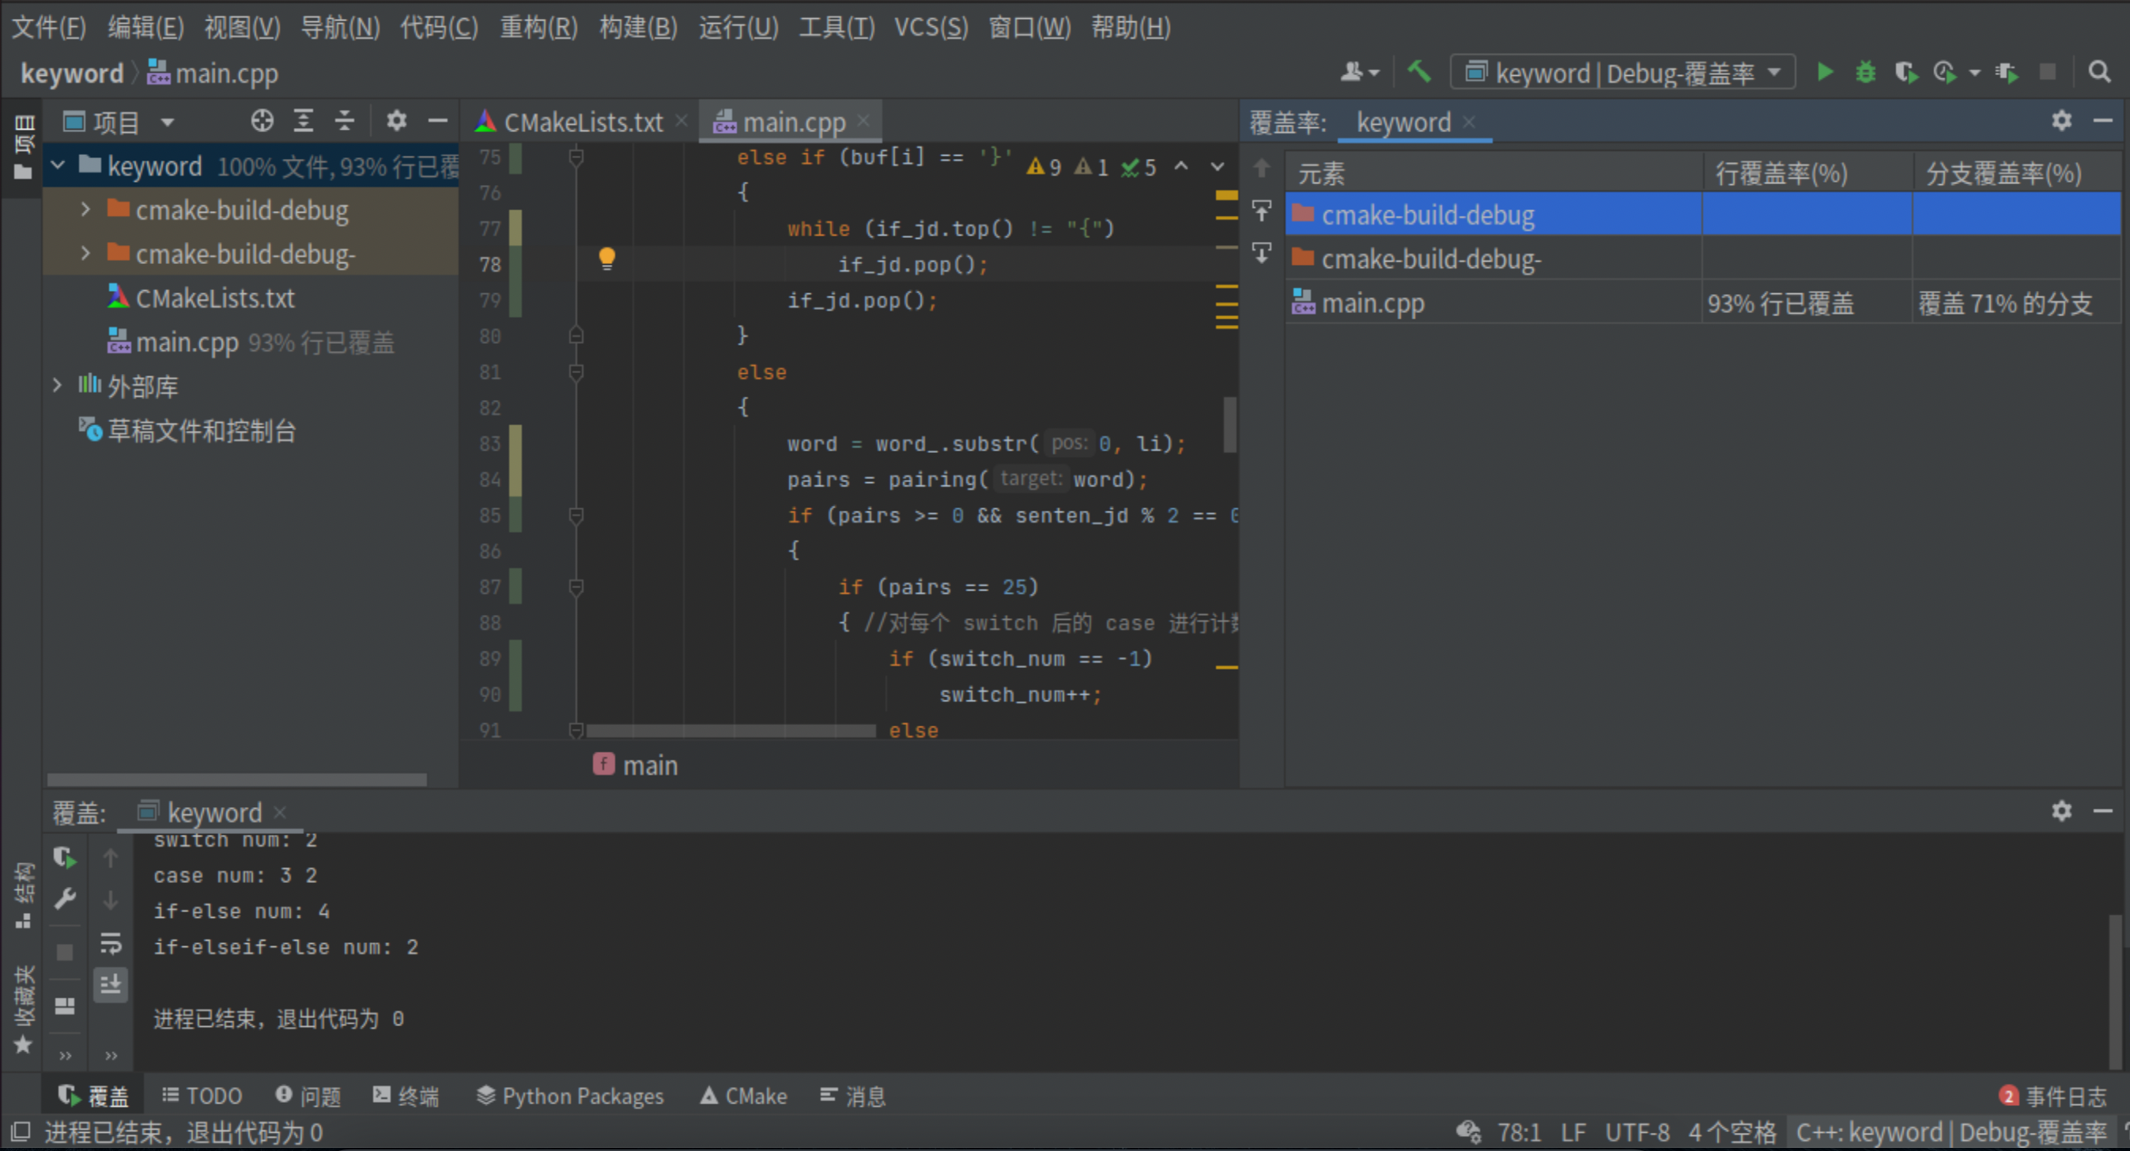Image resolution: width=2130 pixels, height=1151 pixels.
Task: Run with coverage shield icon
Action: [x=1906, y=73]
